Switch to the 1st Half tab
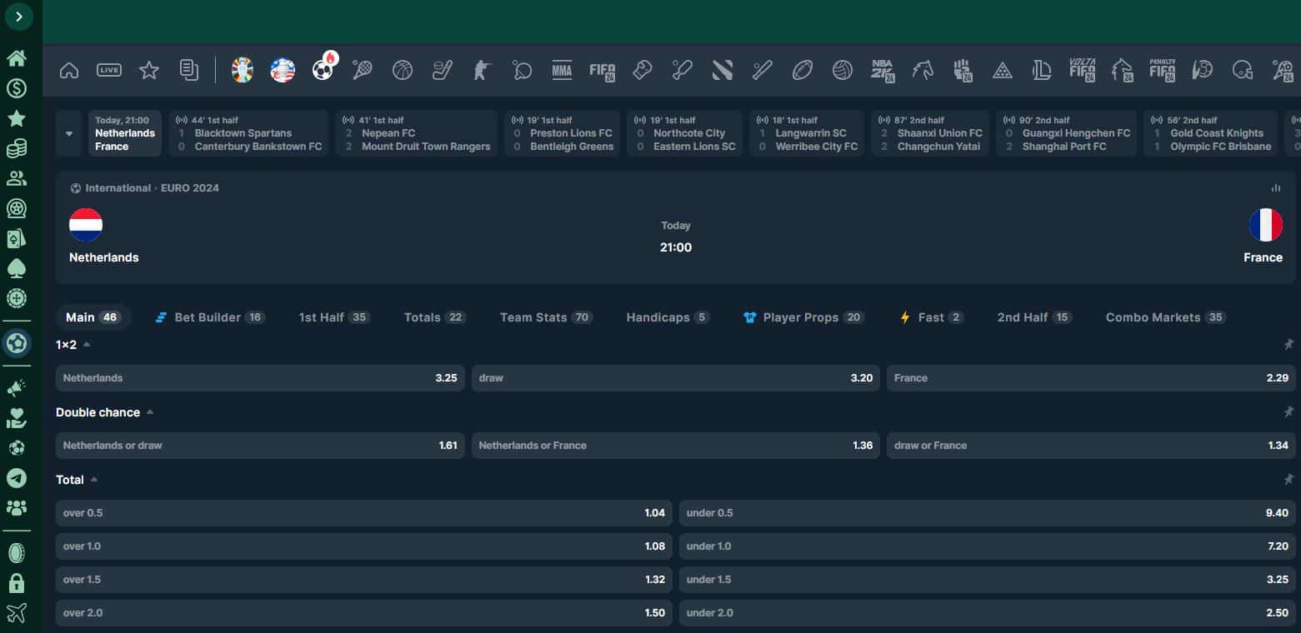Viewport: 1301px width, 633px height. [x=334, y=317]
